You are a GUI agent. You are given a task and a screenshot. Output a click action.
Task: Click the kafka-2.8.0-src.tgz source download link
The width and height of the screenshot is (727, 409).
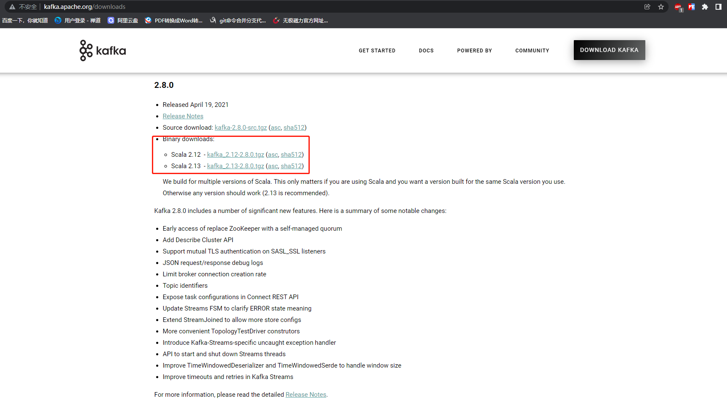241,127
